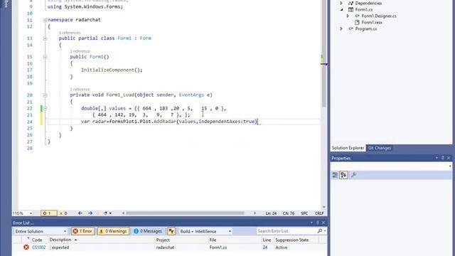Sort Error List by File column
Image resolution: width=455 pixels, height=256 pixels.
[x=213, y=240]
